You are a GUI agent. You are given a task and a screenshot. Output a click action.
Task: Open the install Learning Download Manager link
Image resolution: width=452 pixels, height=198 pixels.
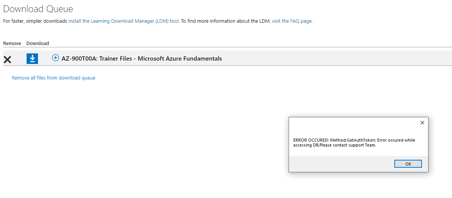click(x=124, y=21)
